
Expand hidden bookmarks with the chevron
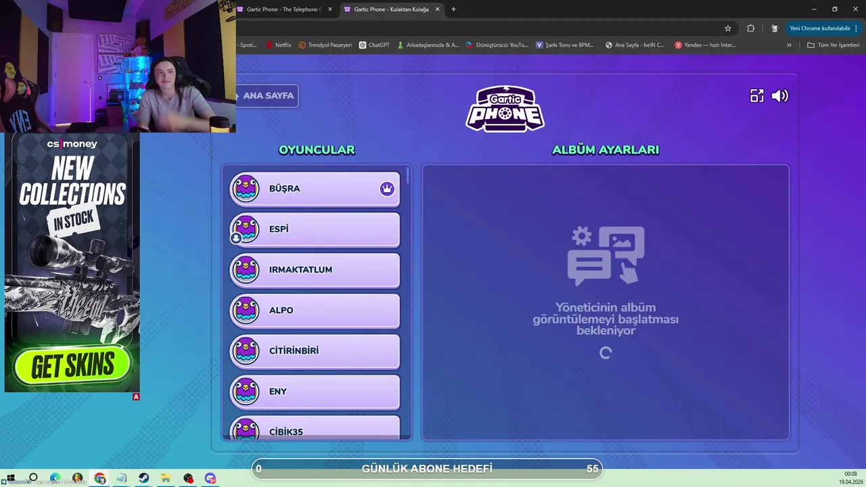pyautogui.click(x=789, y=45)
